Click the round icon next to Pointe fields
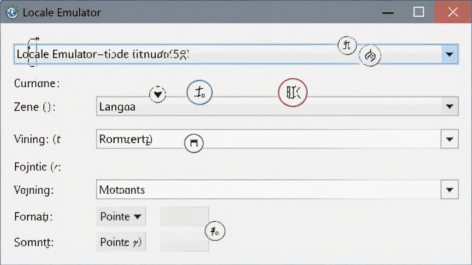This screenshot has width=472, height=265. pos(215,231)
